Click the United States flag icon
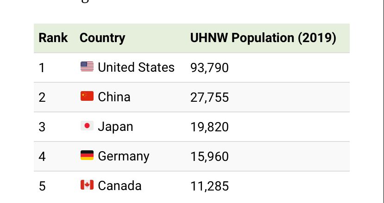This screenshot has width=384, height=203. point(87,67)
